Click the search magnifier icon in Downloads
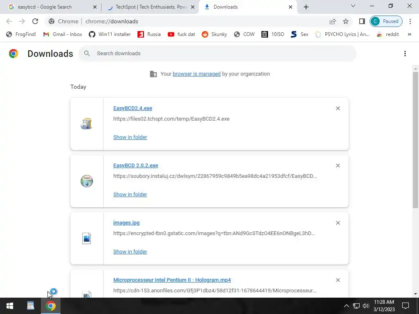This screenshot has height=314, width=419. 87,54
